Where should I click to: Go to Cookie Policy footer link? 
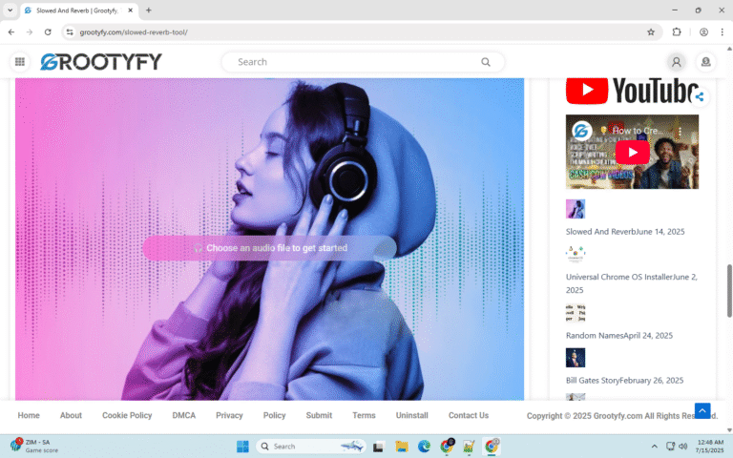[127, 415]
